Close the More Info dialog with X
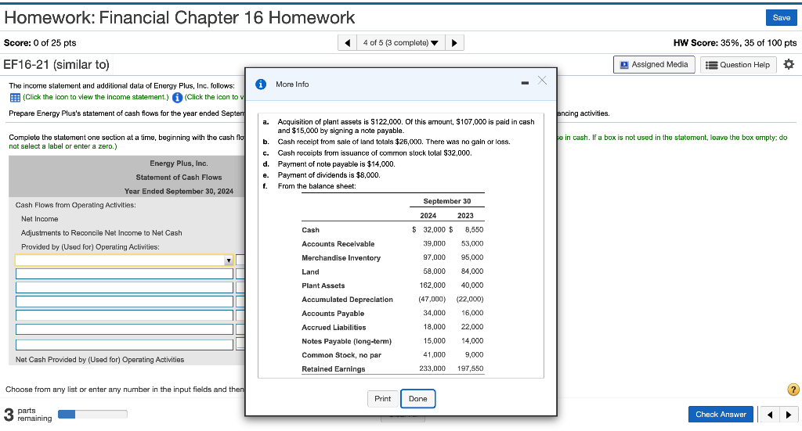The image size is (802, 431). click(542, 81)
